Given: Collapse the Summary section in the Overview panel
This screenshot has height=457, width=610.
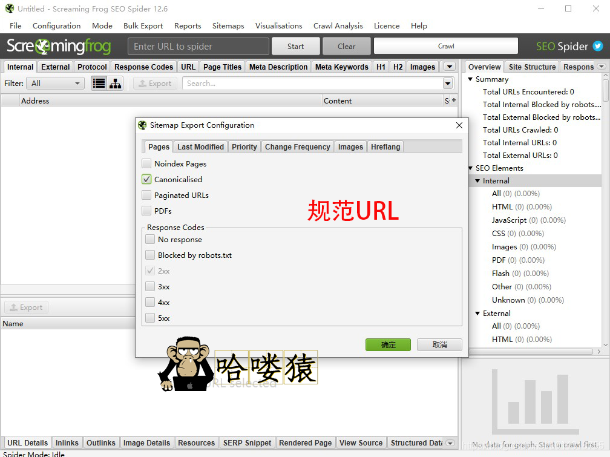Looking at the screenshot, I should pos(470,79).
